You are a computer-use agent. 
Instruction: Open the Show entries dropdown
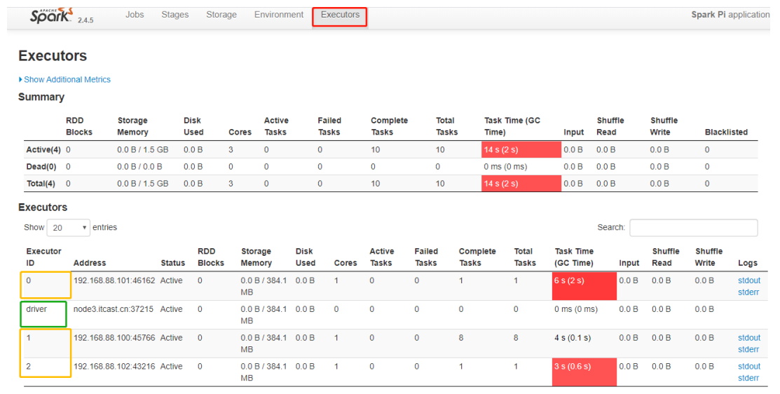pyautogui.click(x=68, y=228)
